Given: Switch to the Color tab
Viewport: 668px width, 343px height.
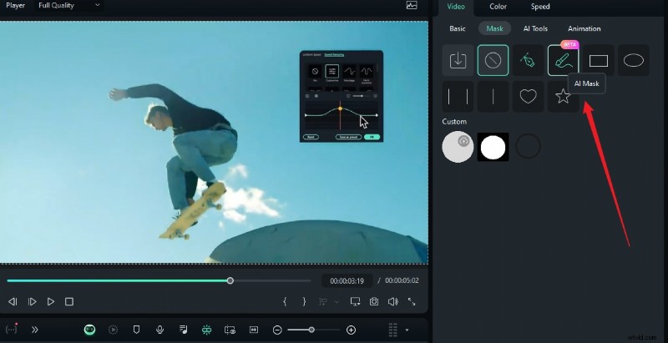Looking at the screenshot, I should click(498, 7).
